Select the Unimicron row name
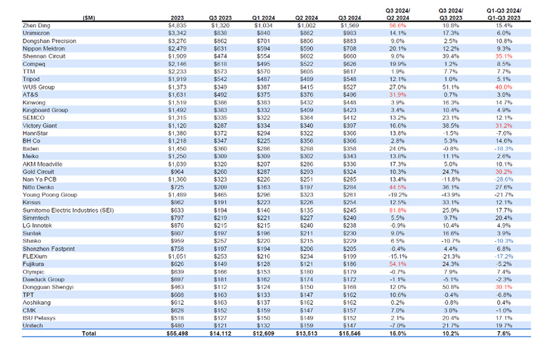 pos(36,33)
